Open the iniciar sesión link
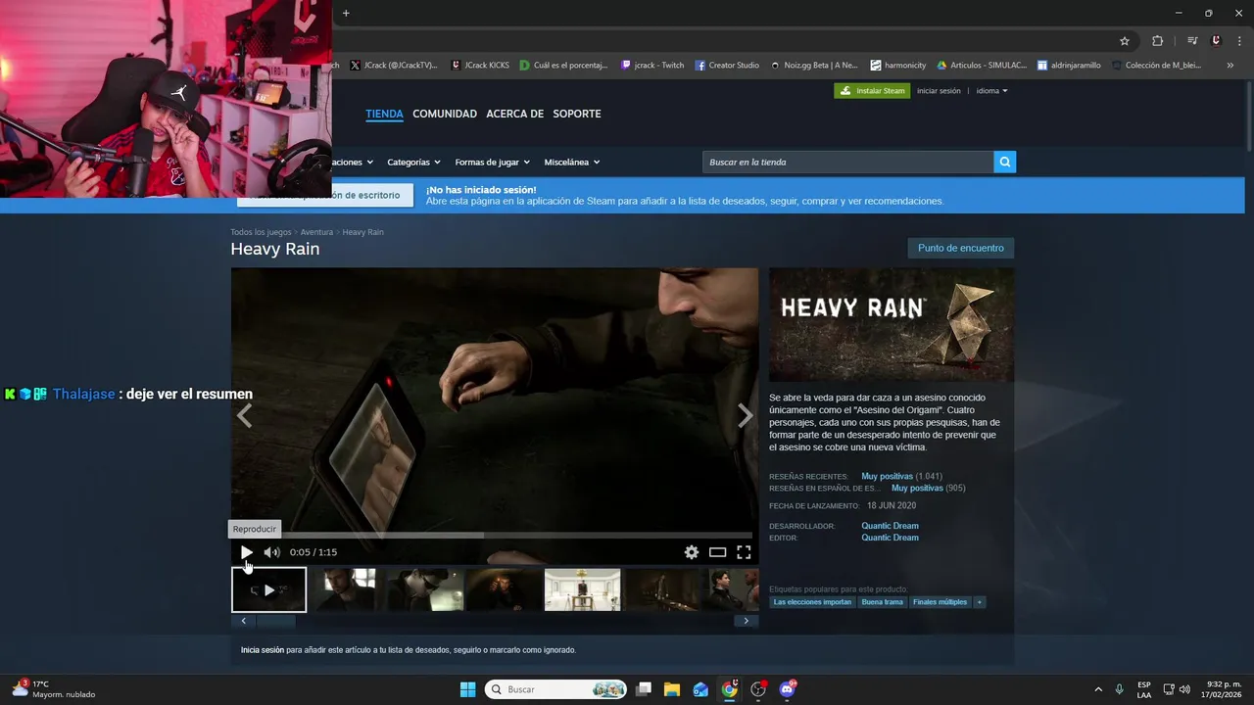1254x705 pixels. [x=939, y=91]
